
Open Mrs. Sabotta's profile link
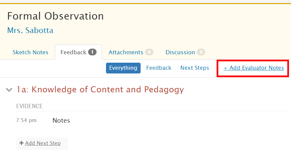30,30
